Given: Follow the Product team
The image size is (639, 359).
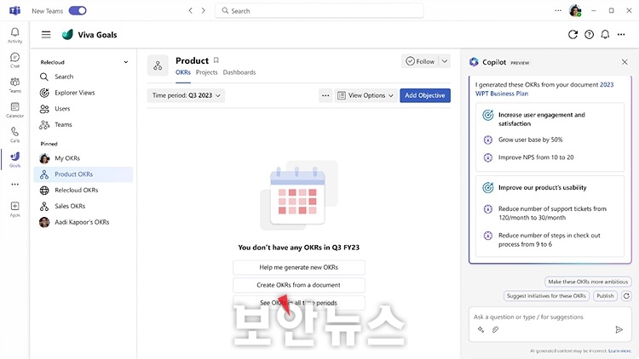Looking at the screenshot, I should (420, 61).
